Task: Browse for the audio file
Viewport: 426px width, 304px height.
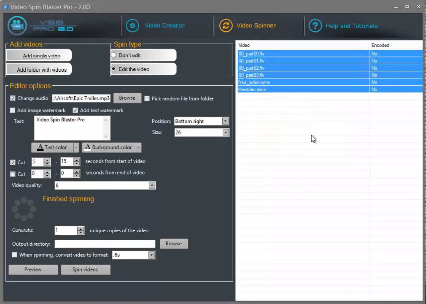Action: click(127, 98)
